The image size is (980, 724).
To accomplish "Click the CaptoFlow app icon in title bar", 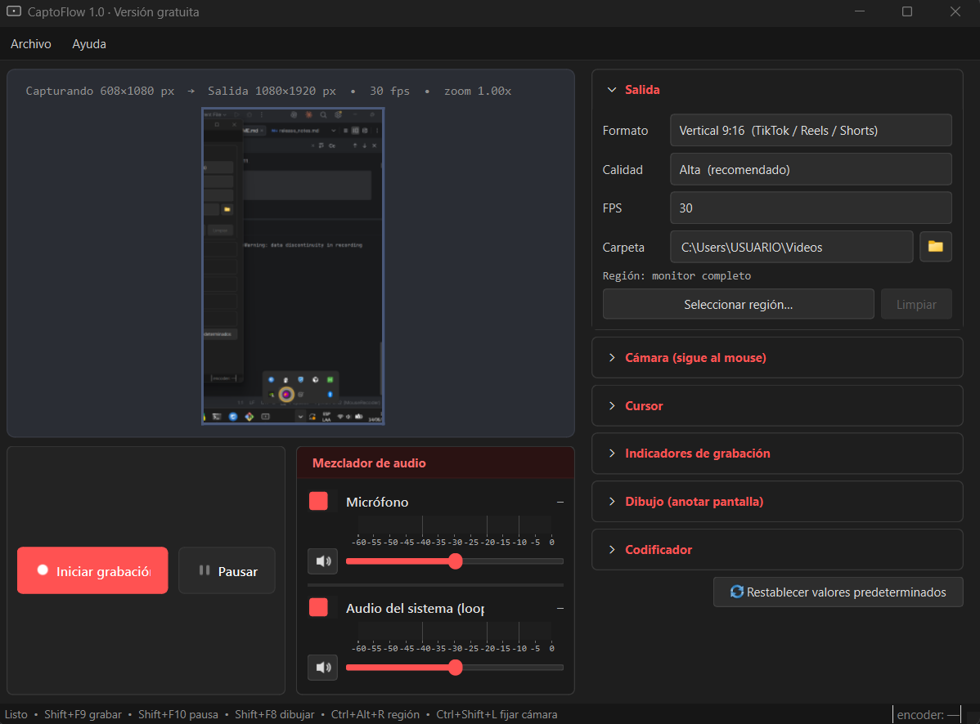I will click(x=14, y=12).
